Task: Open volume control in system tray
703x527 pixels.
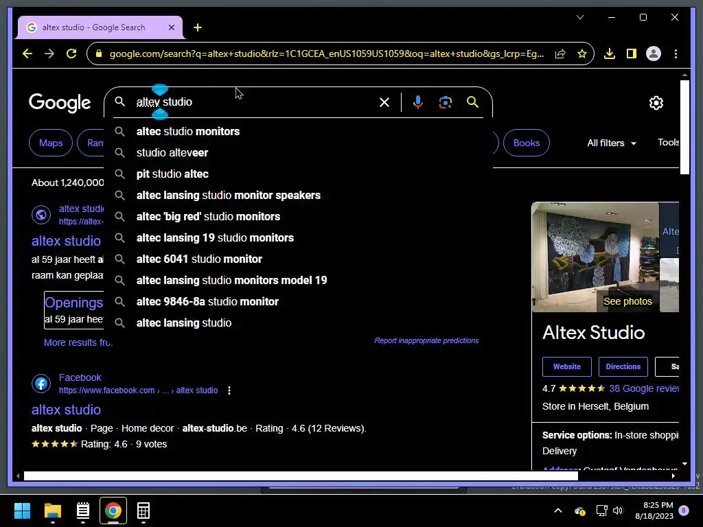Action: tap(619, 511)
